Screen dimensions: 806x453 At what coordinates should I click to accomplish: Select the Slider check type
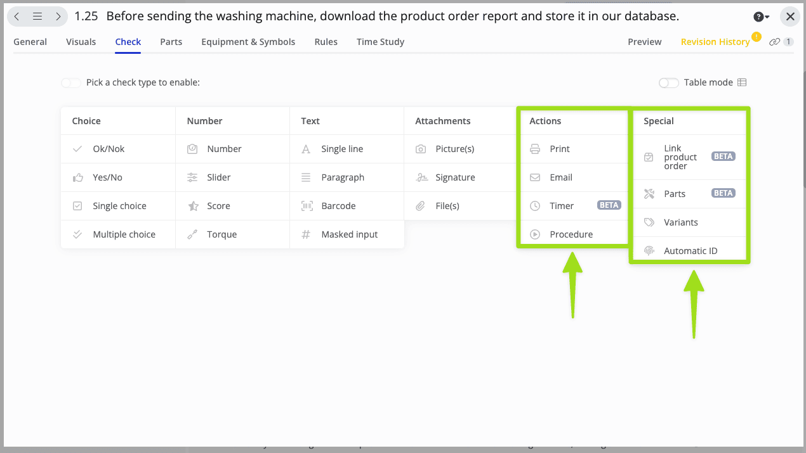click(218, 177)
